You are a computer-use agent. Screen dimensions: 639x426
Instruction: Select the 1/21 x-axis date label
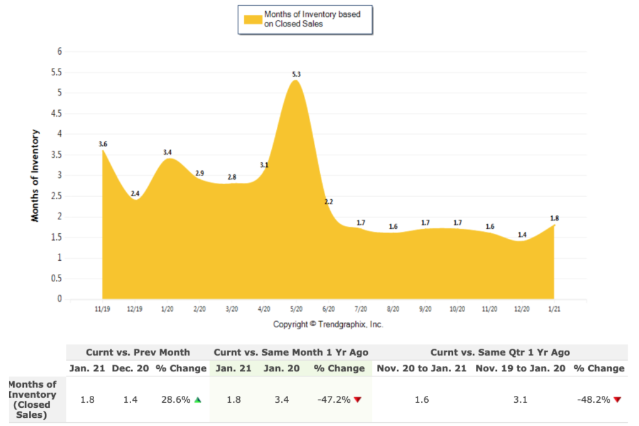pos(554,309)
